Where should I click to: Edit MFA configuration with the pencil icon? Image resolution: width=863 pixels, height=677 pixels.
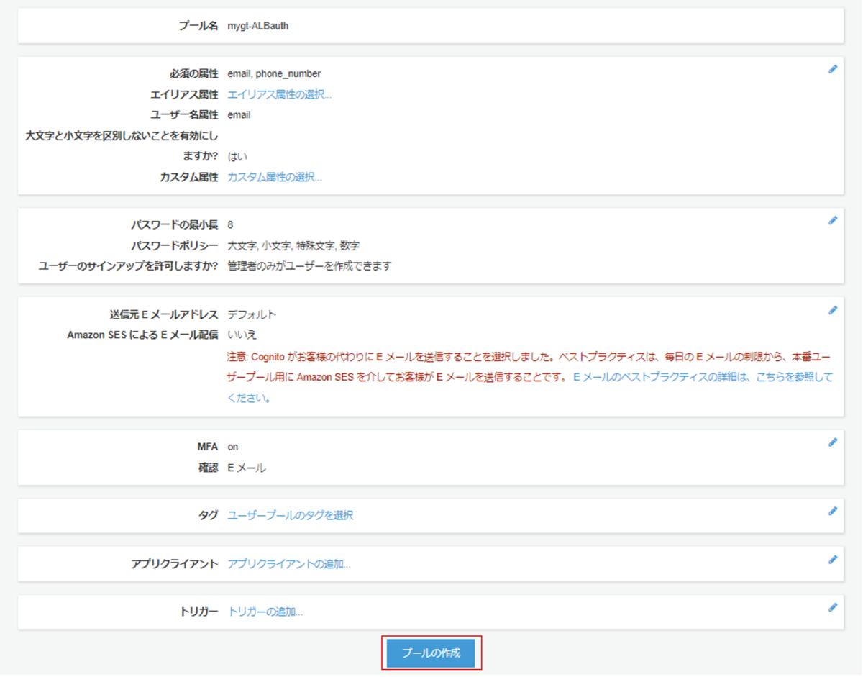pyautogui.click(x=833, y=442)
